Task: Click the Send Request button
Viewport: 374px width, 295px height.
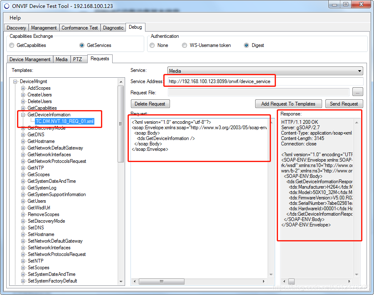Action: click(x=344, y=104)
